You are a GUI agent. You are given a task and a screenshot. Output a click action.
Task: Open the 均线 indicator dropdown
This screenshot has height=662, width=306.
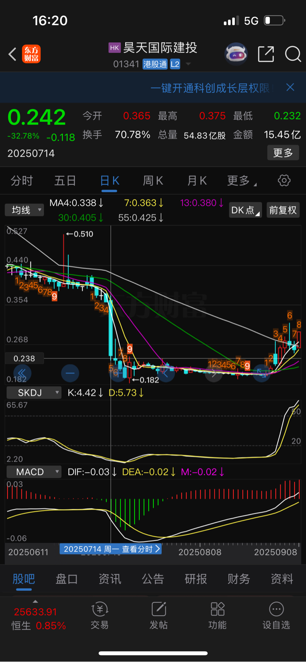coord(24,210)
